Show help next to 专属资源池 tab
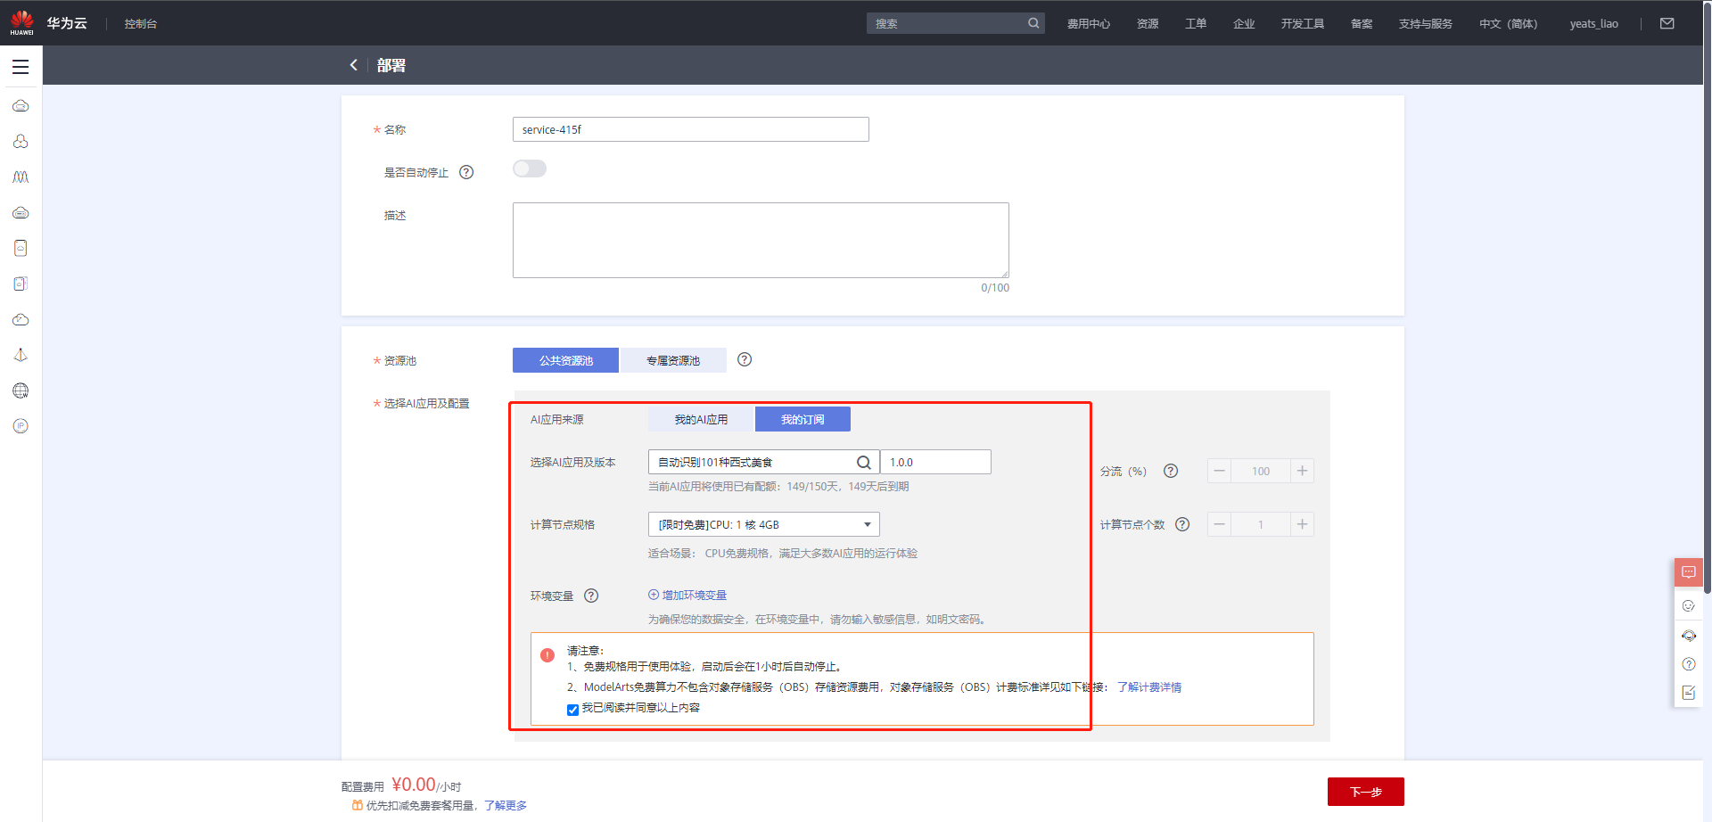 click(745, 359)
